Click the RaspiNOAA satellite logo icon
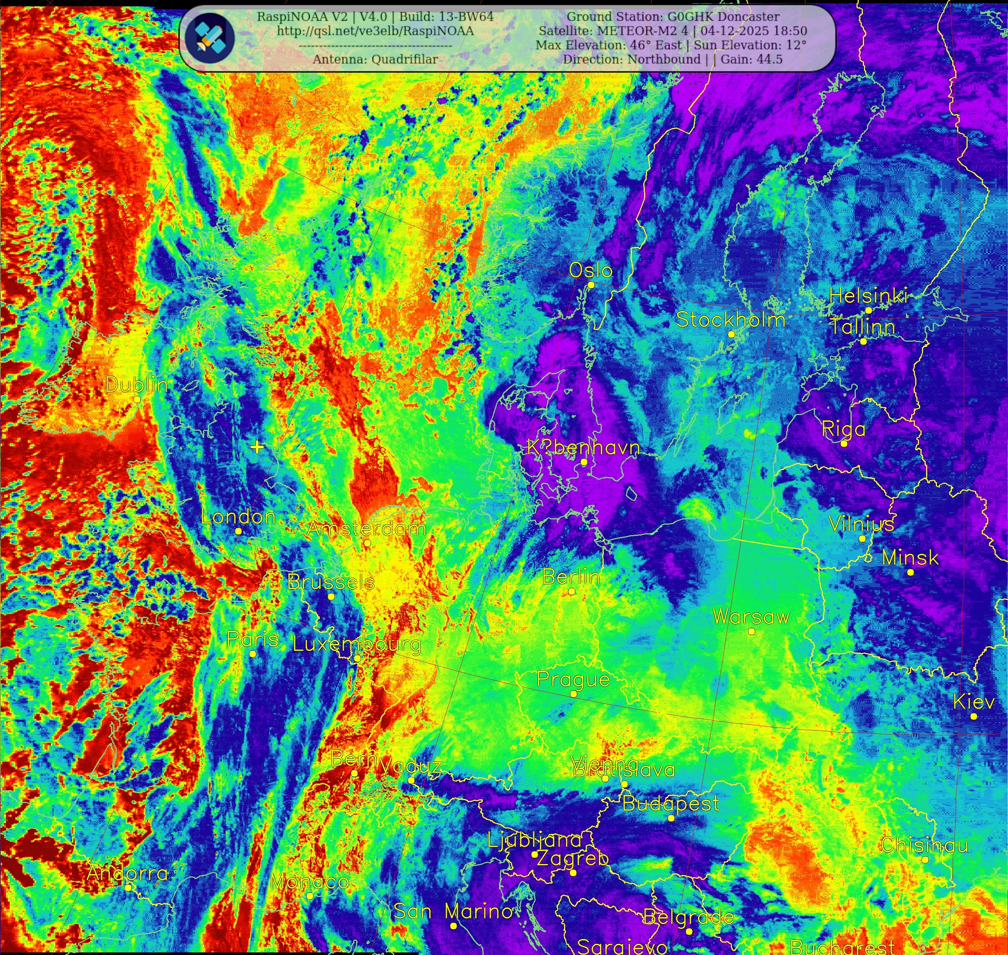 point(209,38)
